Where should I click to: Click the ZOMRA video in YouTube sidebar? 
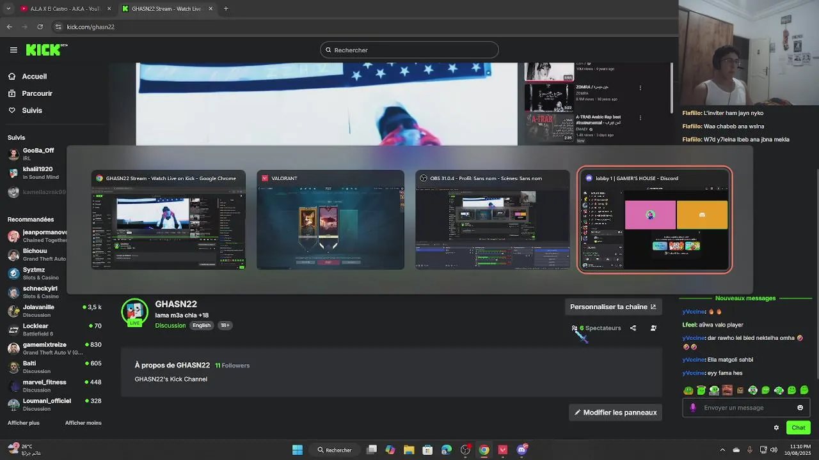click(578, 98)
